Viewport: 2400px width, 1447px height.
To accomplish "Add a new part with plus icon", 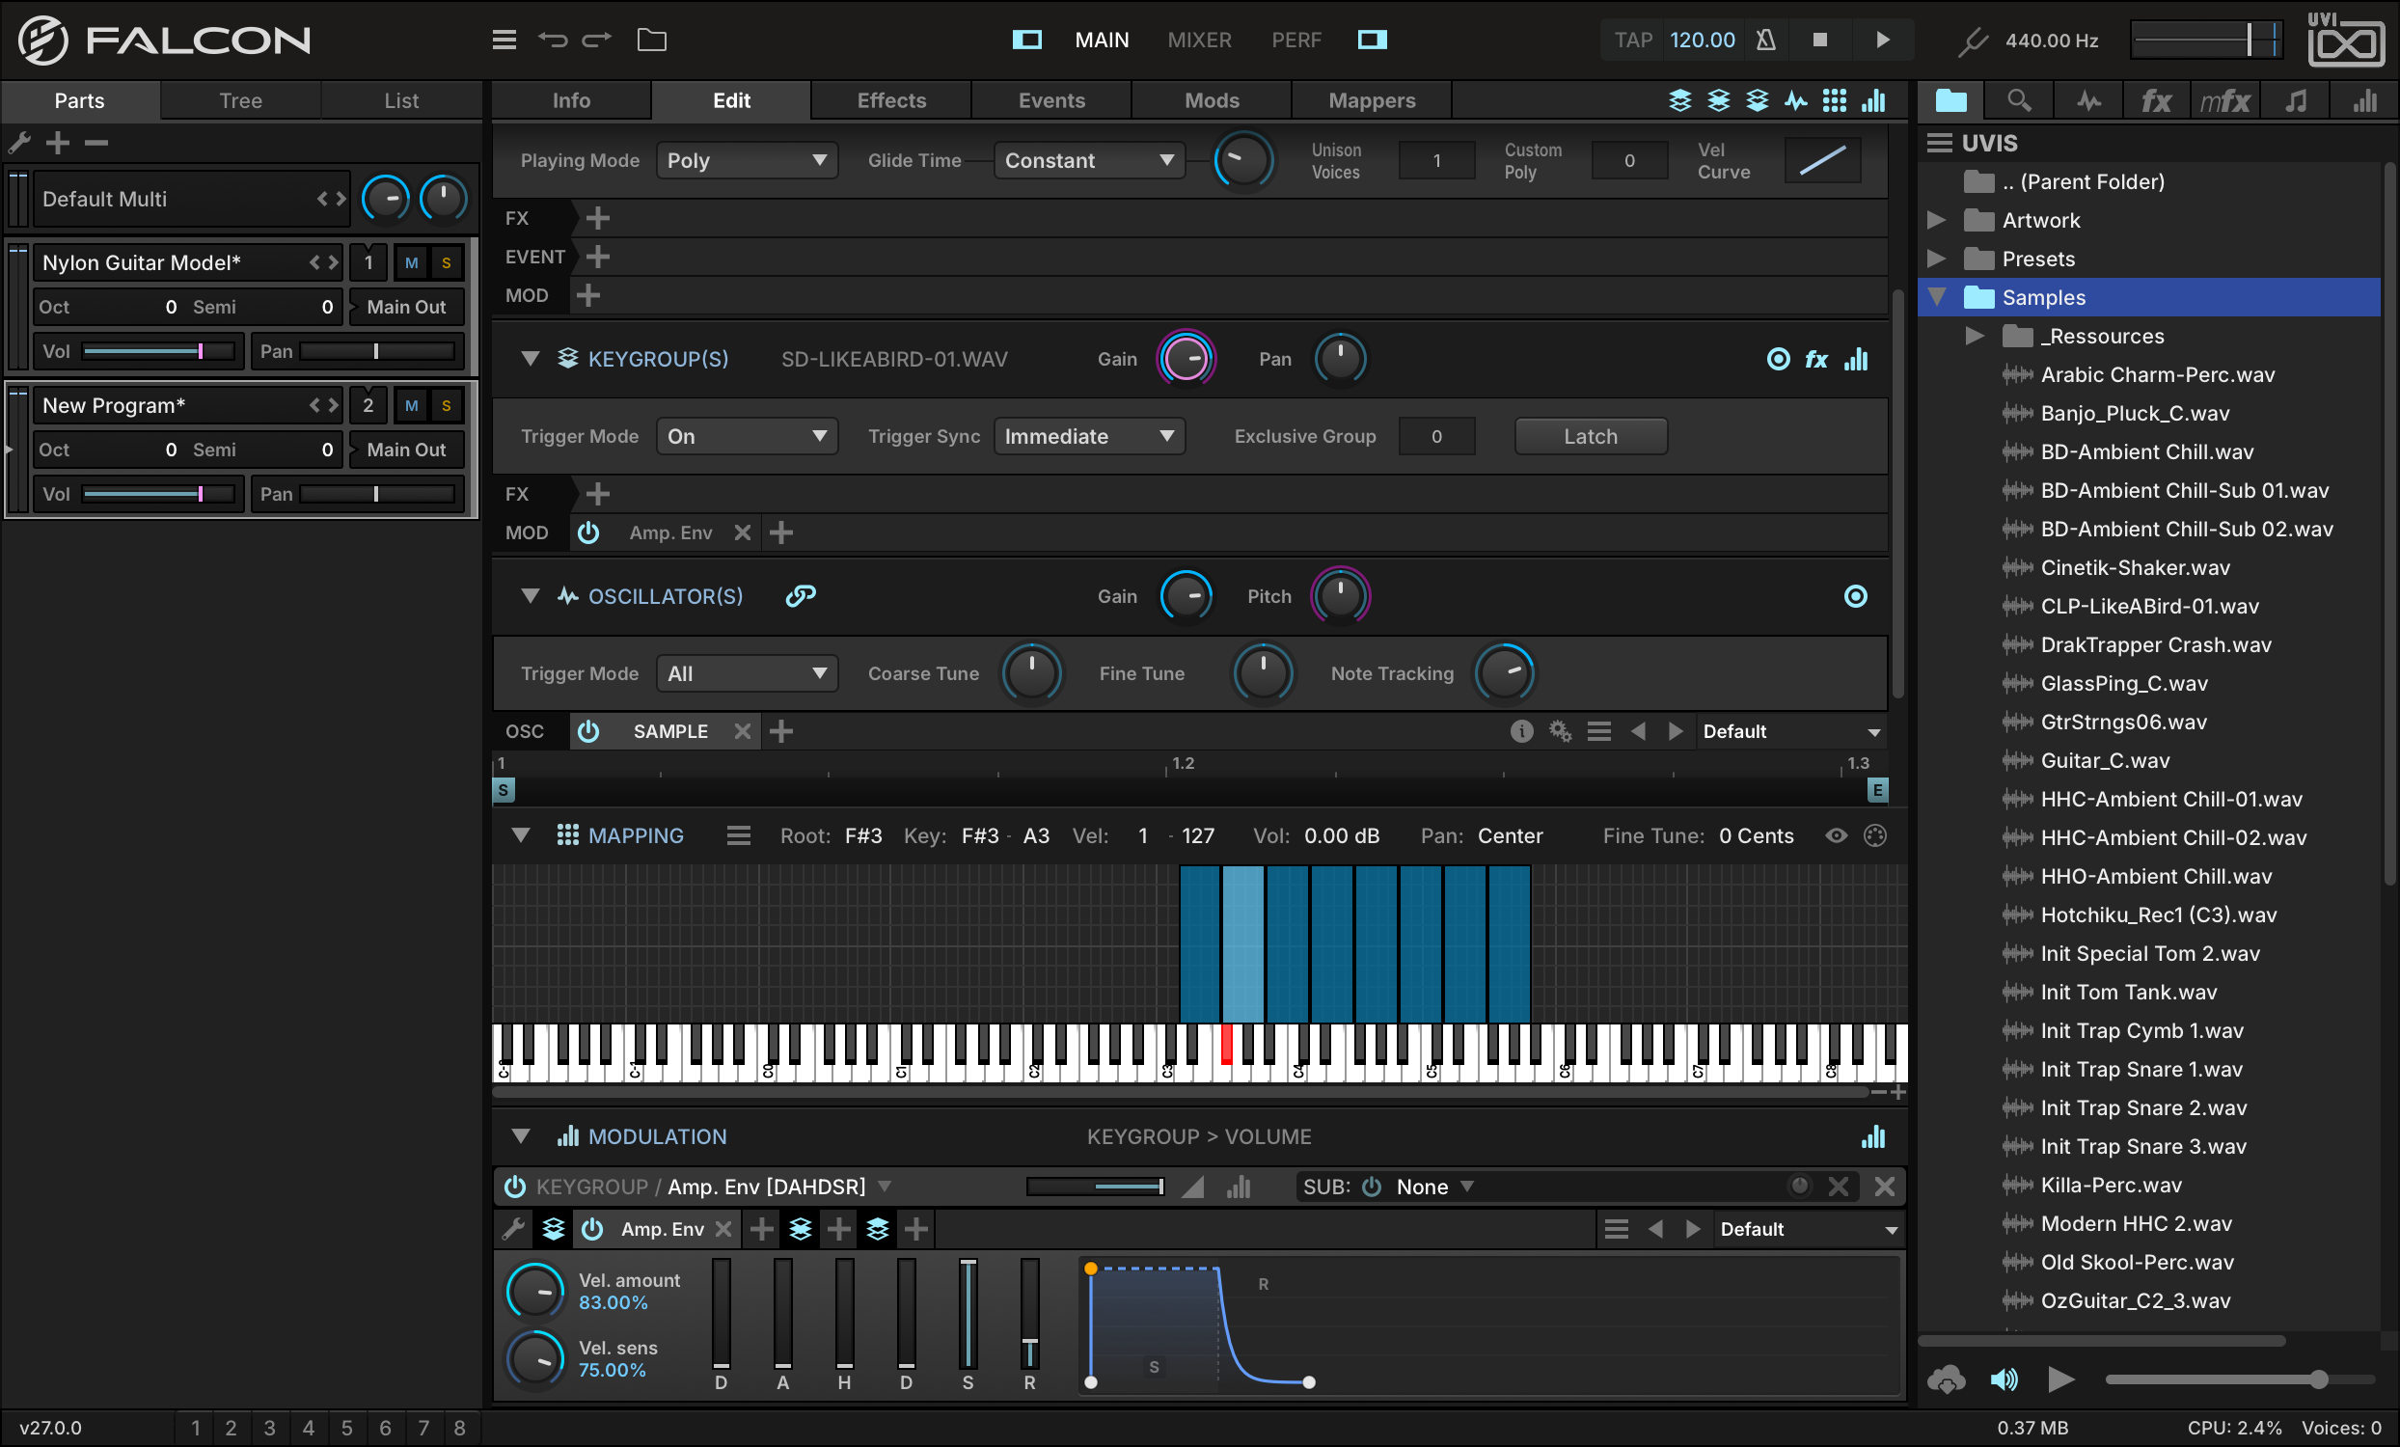I will point(58,143).
